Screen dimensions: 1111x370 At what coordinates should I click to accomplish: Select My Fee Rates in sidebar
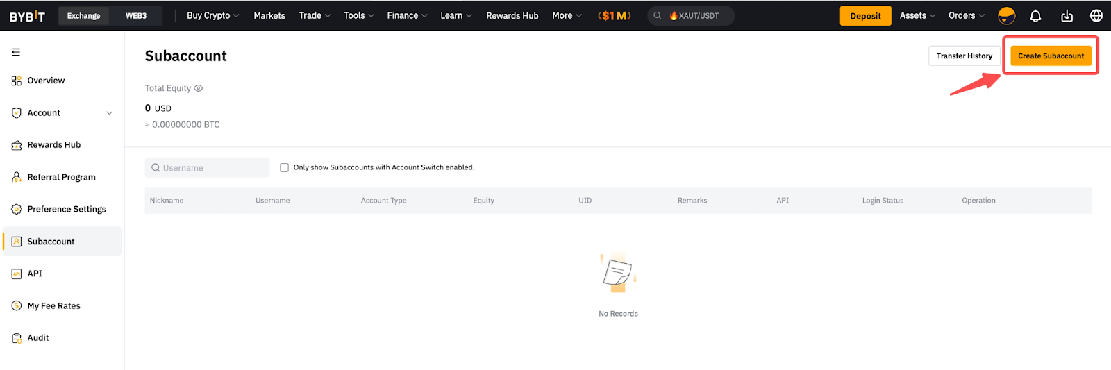[x=53, y=306]
